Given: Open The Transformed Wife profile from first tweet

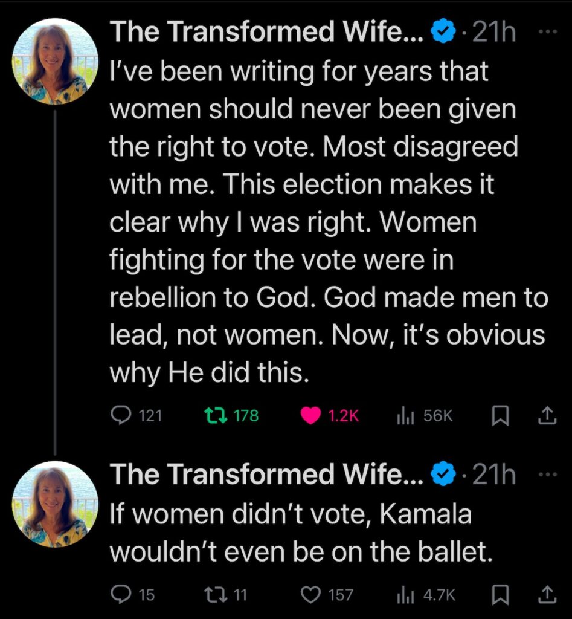Looking at the screenshot, I should [266, 32].
